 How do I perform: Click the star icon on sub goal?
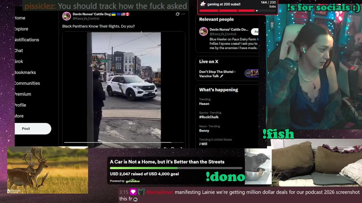coord(203,4)
